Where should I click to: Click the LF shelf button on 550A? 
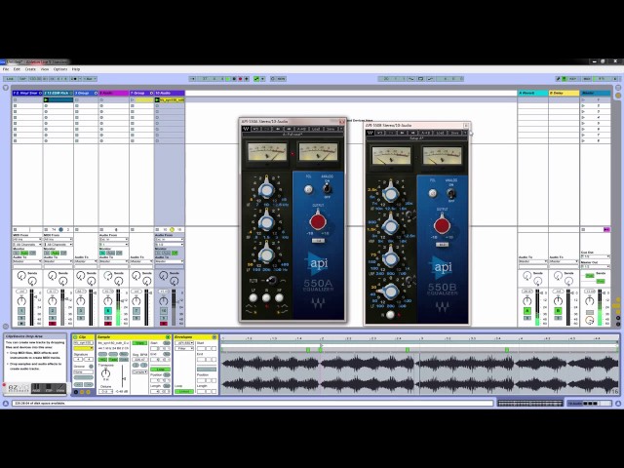tap(253, 297)
